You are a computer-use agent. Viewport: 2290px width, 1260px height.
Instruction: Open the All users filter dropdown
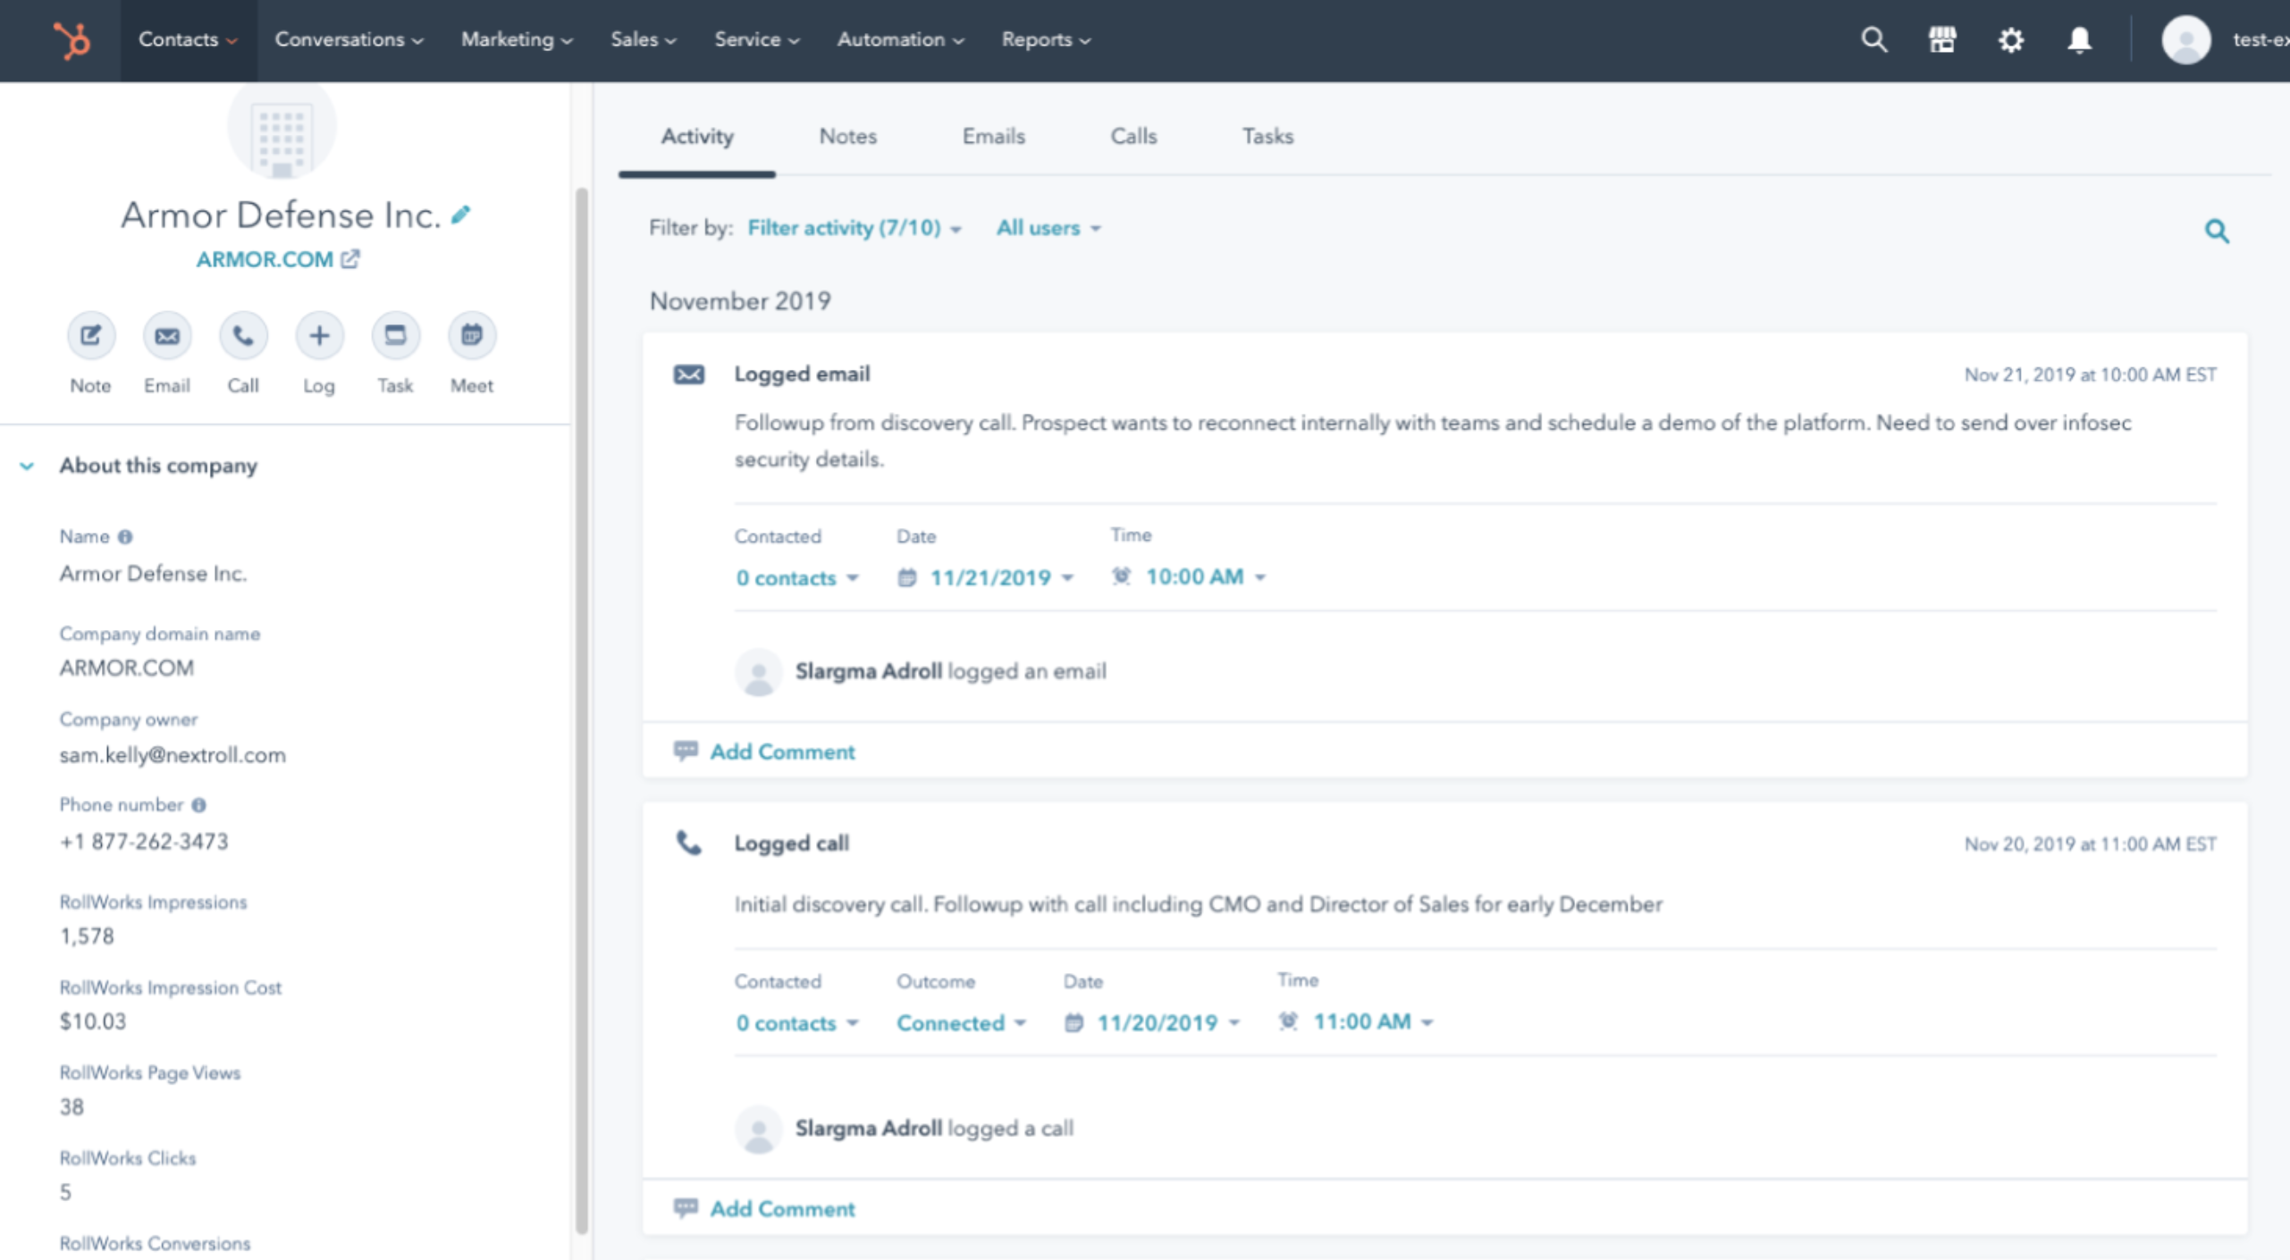pyautogui.click(x=1048, y=229)
